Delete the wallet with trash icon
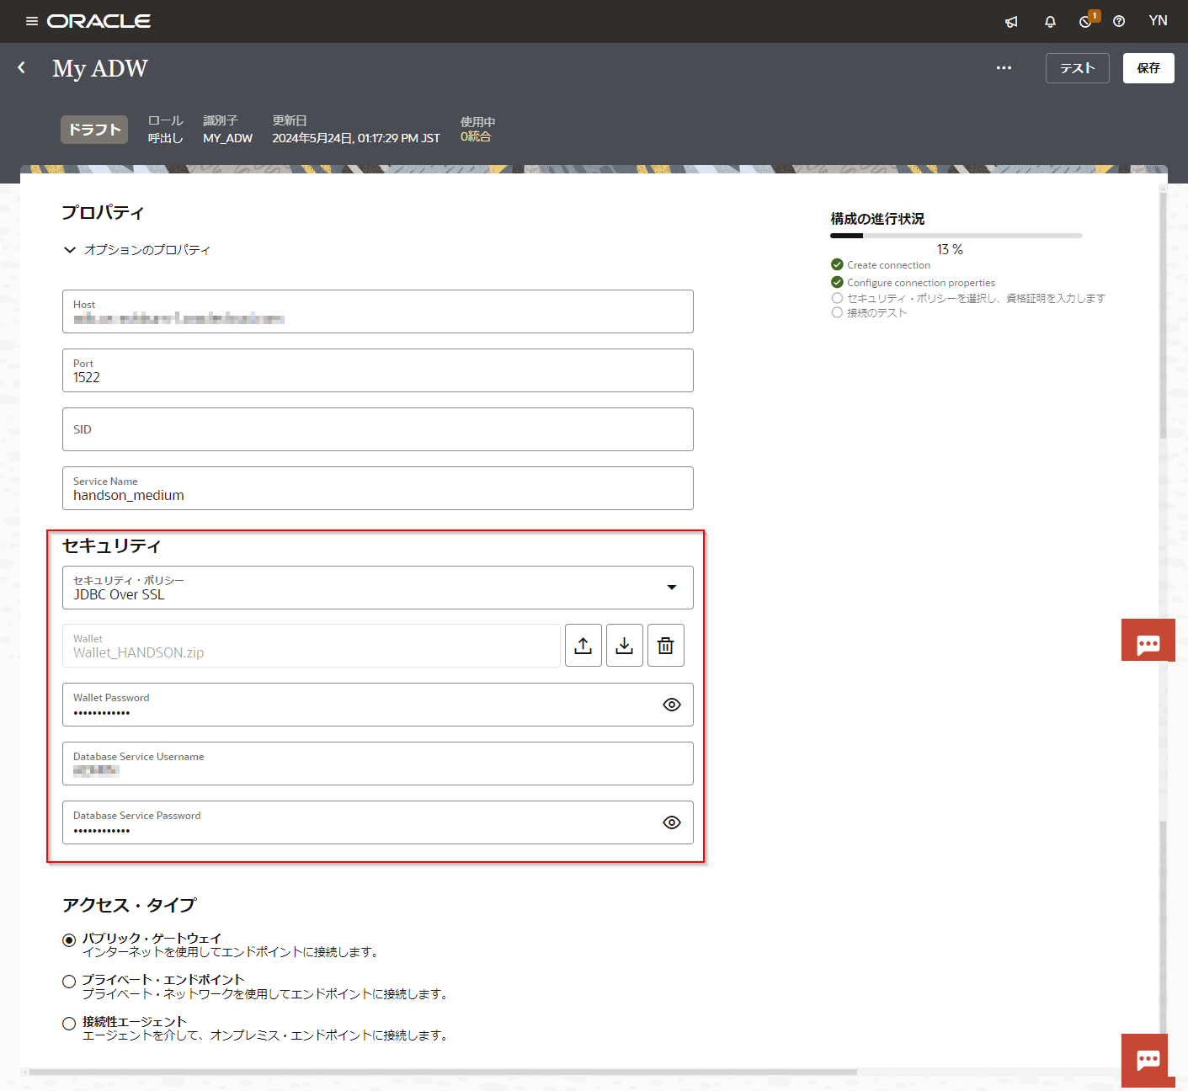The image size is (1188, 1091). click(665, 646)
